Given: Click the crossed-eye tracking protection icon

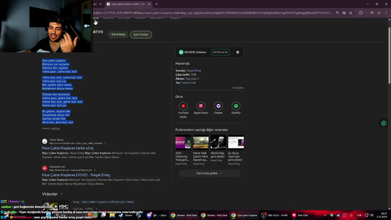Looking at the screenshot, I should [x=344, y=13].
